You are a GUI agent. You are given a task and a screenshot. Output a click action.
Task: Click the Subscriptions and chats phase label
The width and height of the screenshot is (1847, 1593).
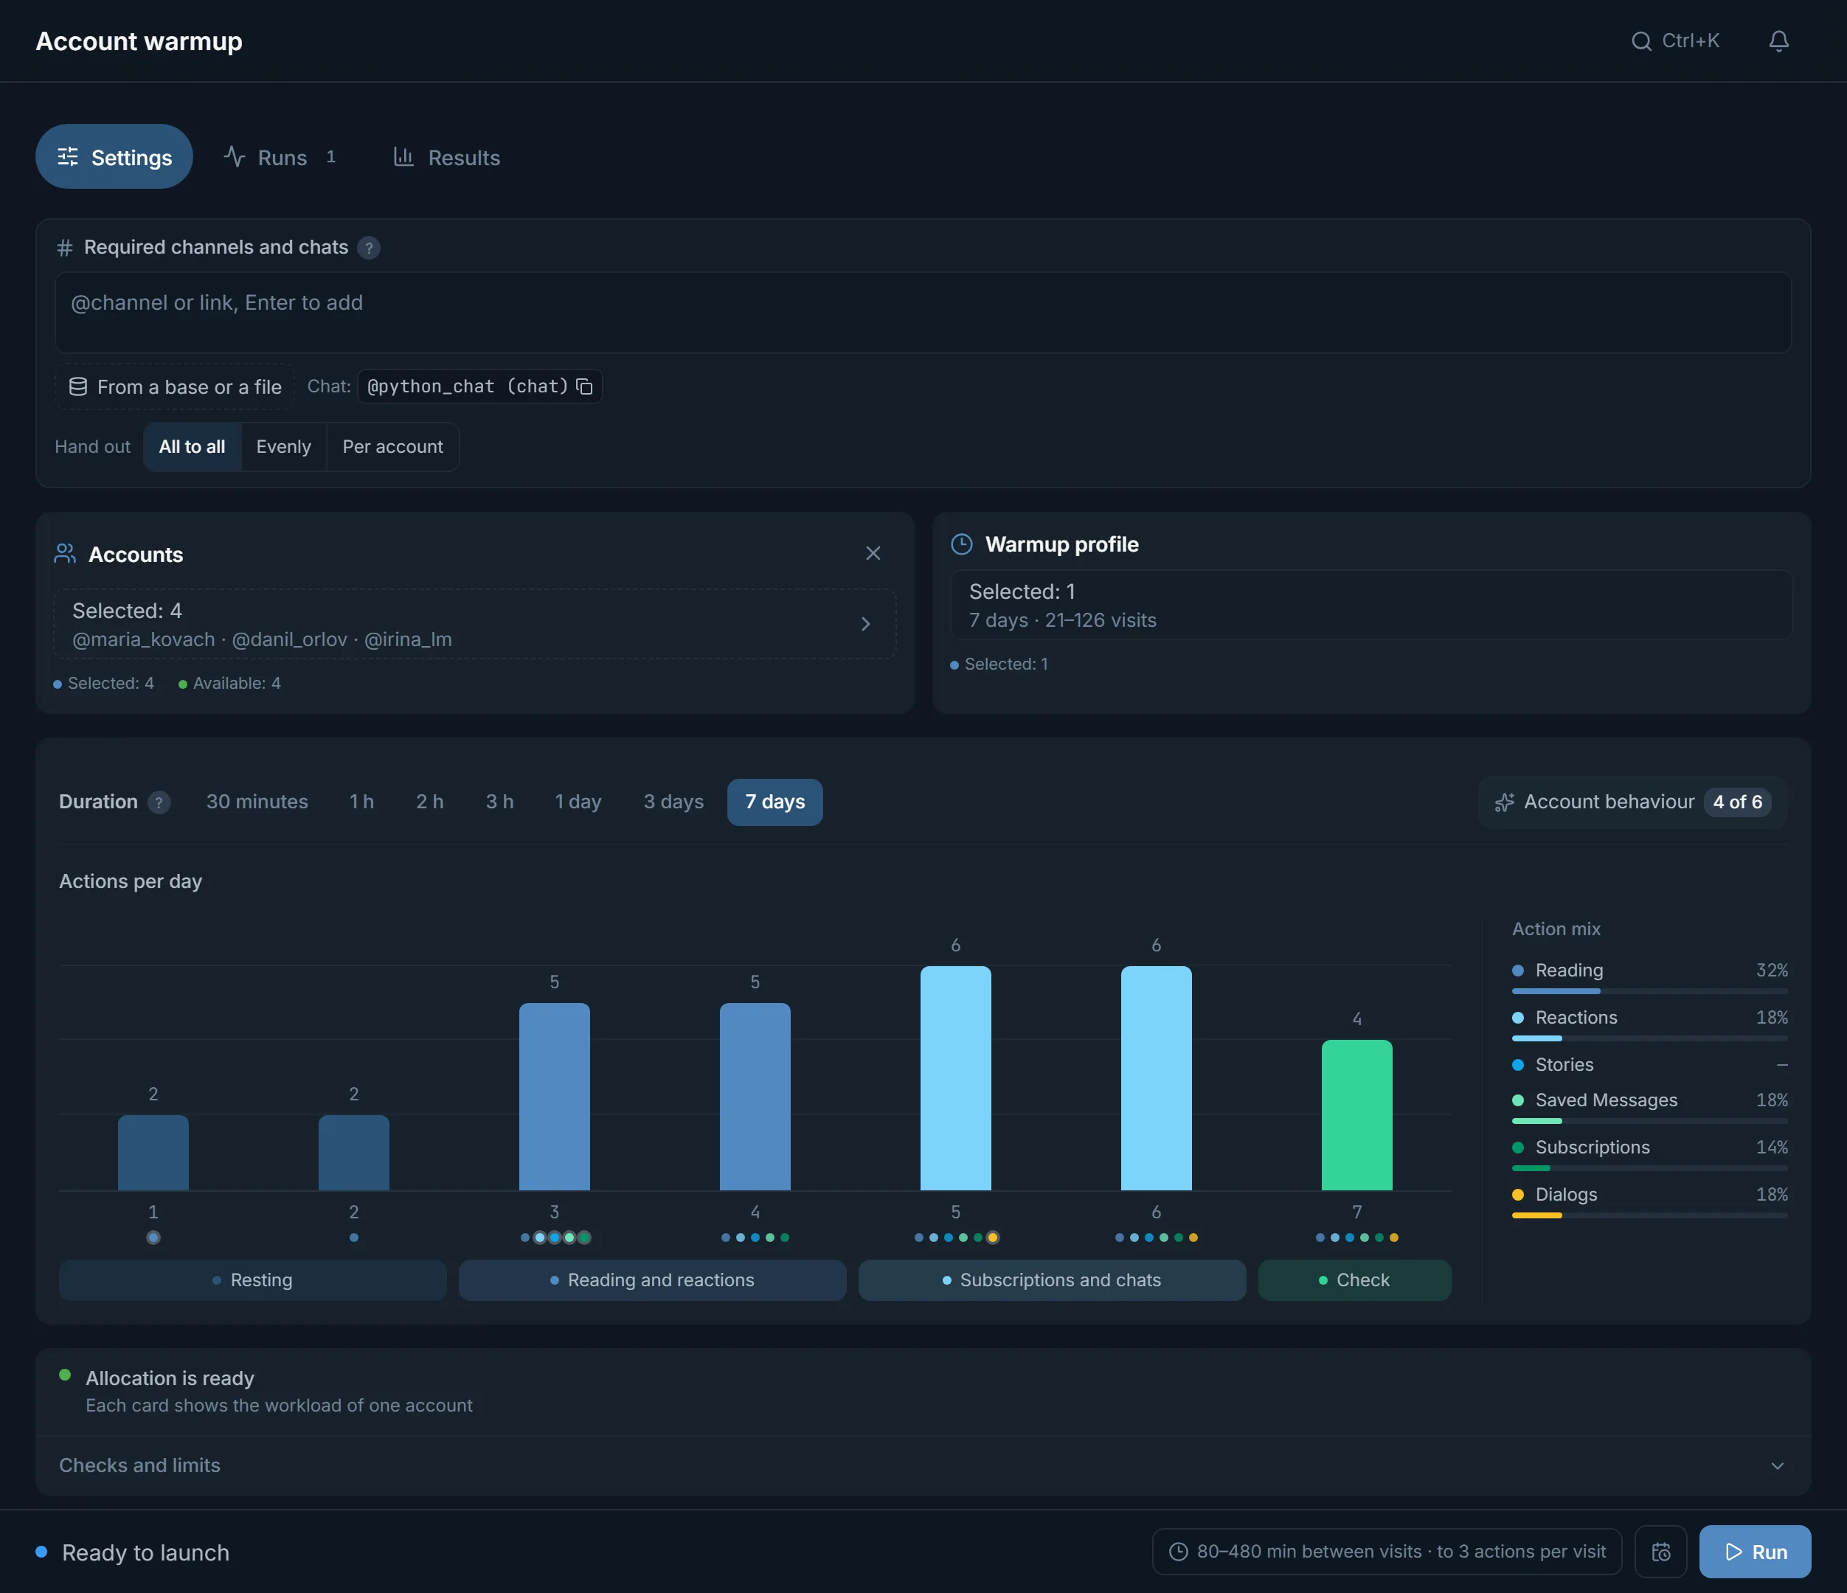pyautogui.click(x=1052, y=1280)
